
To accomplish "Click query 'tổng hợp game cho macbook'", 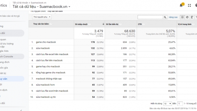I will [x=51, y=73].
